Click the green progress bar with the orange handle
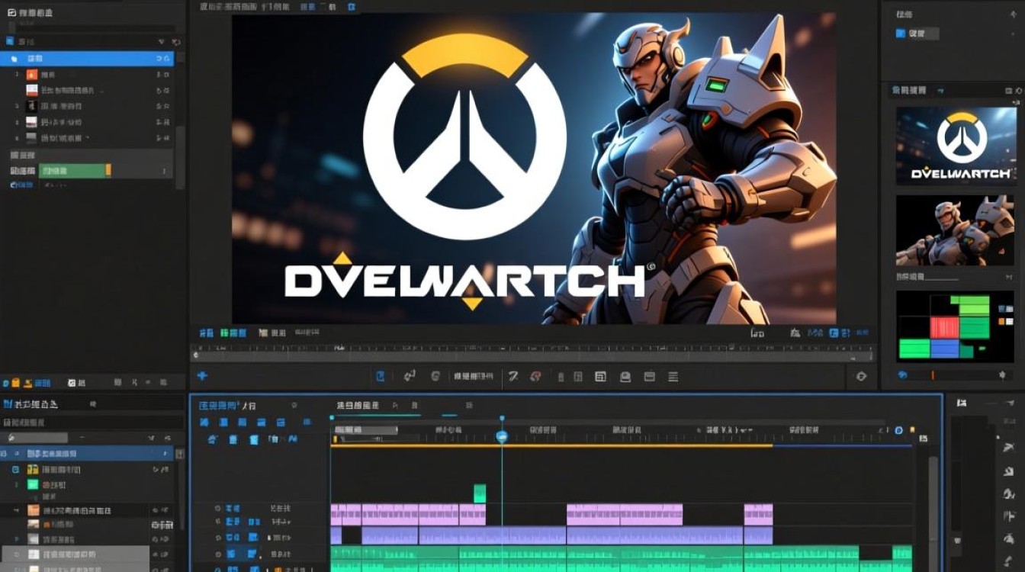The height and width of the screenshot is (572, 1025). point(75,171)
